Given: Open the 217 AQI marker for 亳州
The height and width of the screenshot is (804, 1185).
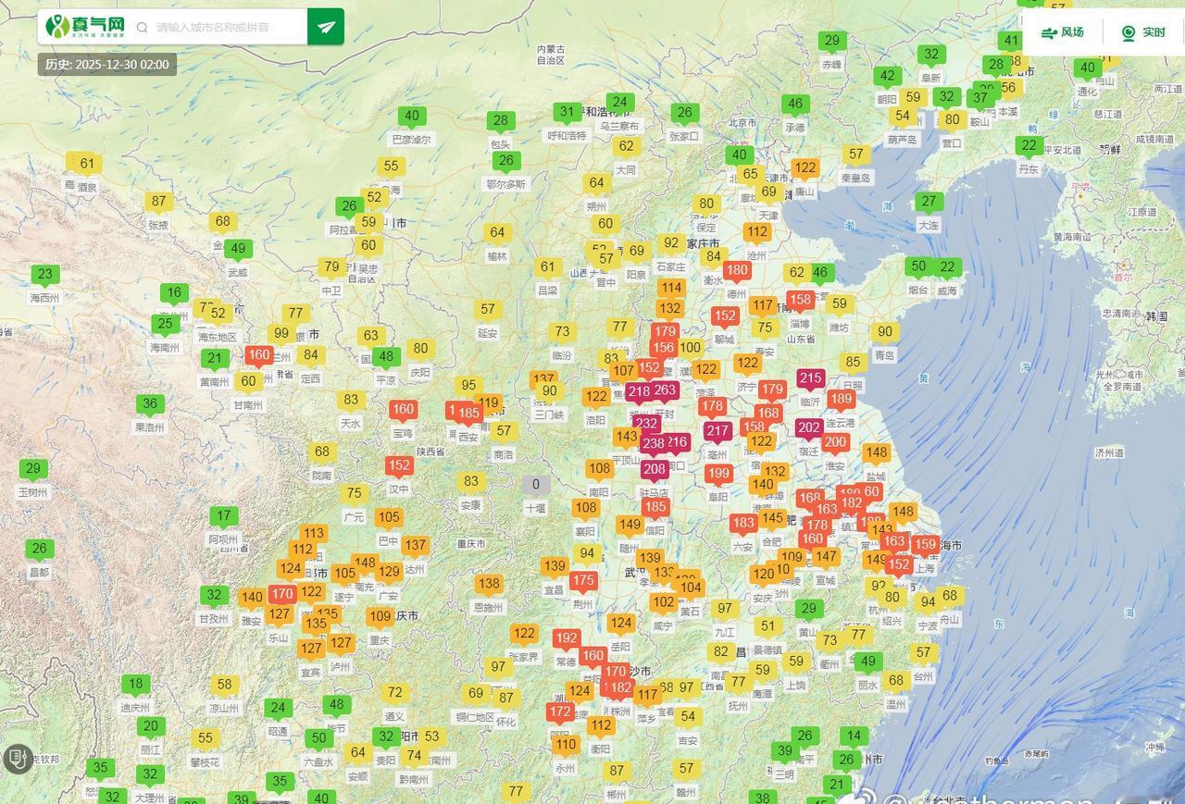Looking at the screenshot, I should pos(717,430).
